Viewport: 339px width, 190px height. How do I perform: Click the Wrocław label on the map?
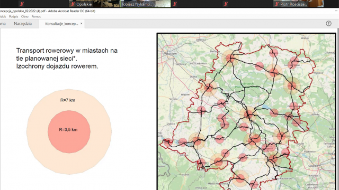pyautogui.click(x=171, y=54)
